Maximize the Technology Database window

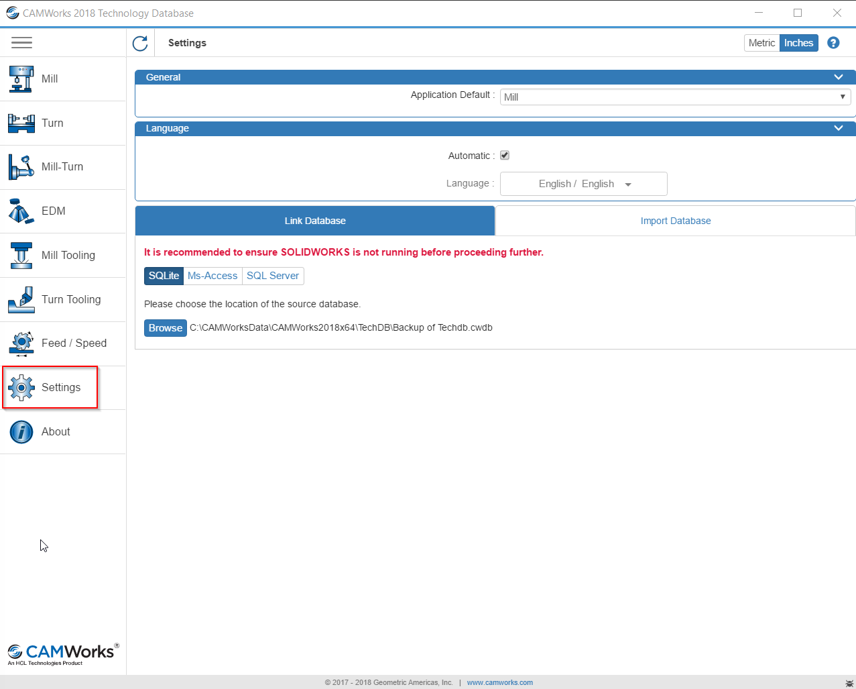click(798, 13)
